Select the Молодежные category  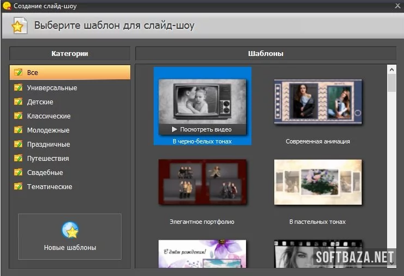[x=48, y=130]
